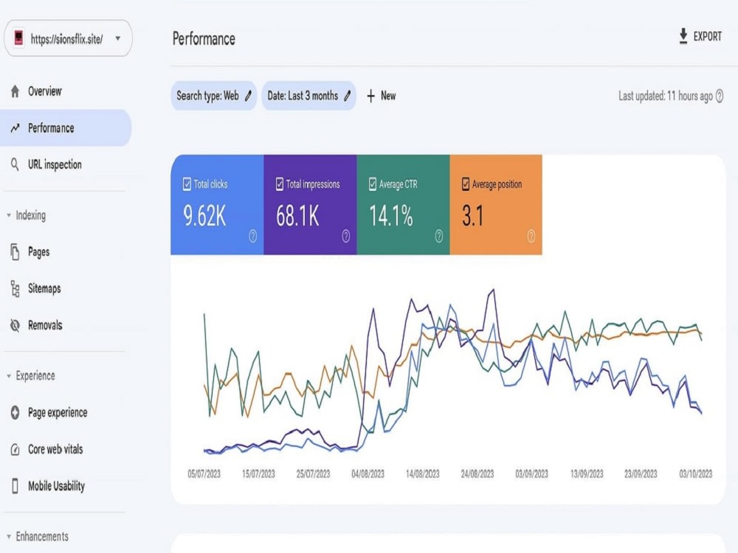Collapse the Indexing section

coord(8,215)
